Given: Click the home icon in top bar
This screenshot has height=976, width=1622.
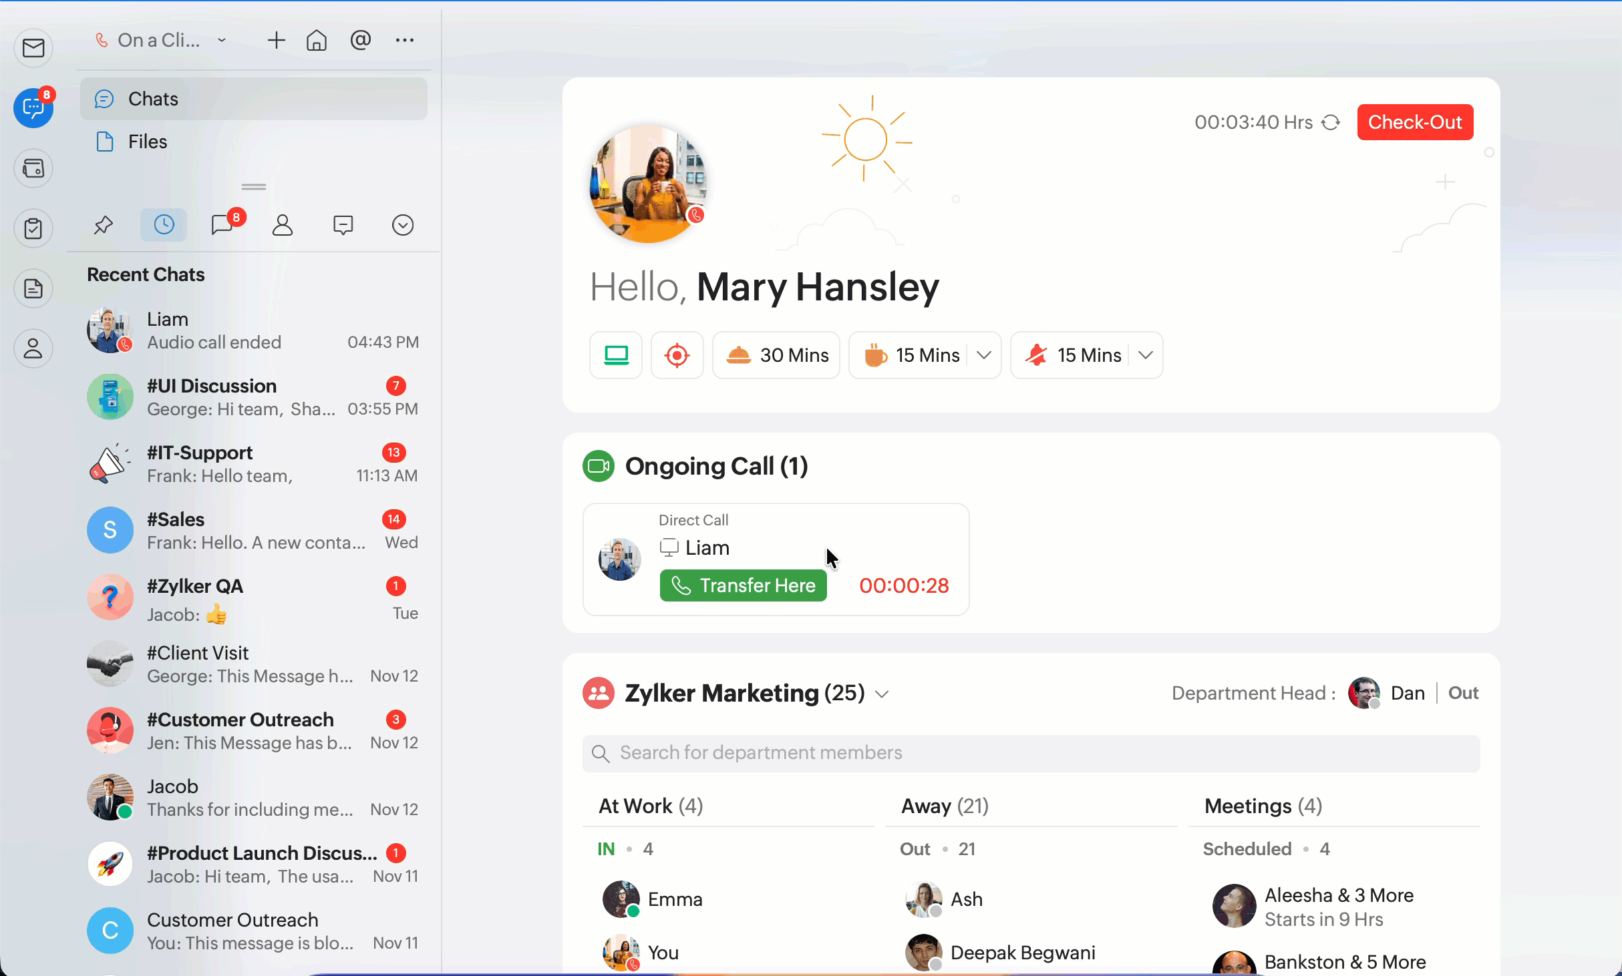Looking at the screenshot, I should point(317,41).
